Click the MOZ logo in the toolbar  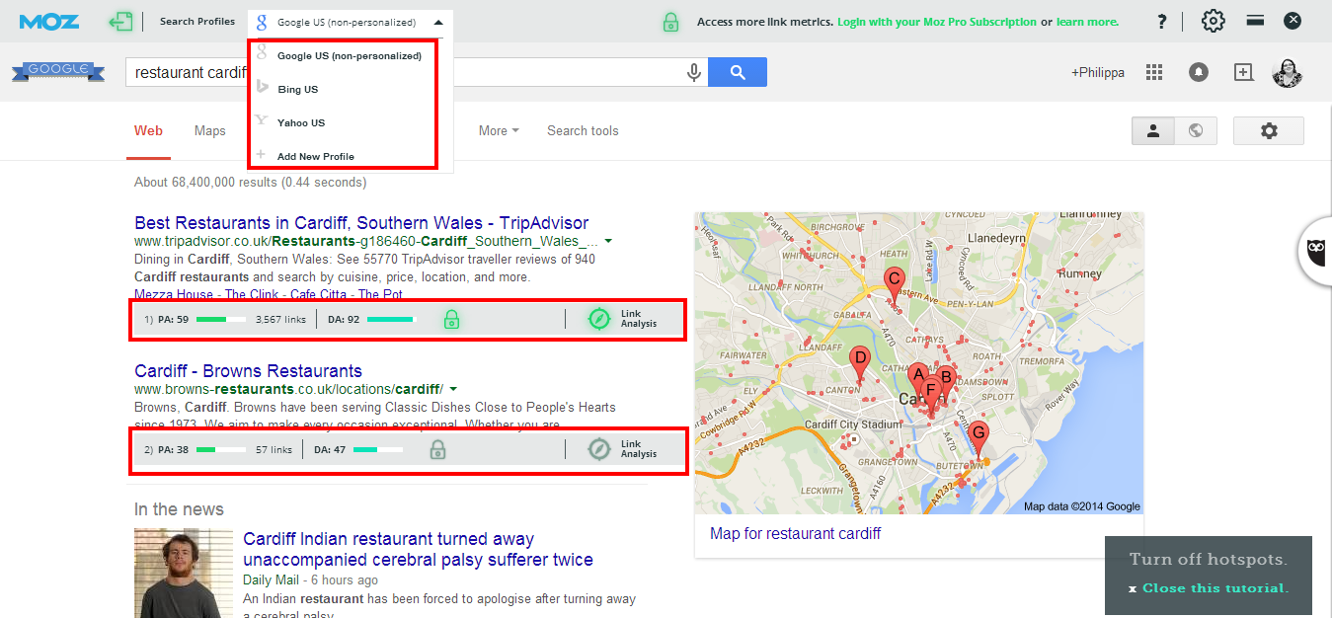coord(49,21)
